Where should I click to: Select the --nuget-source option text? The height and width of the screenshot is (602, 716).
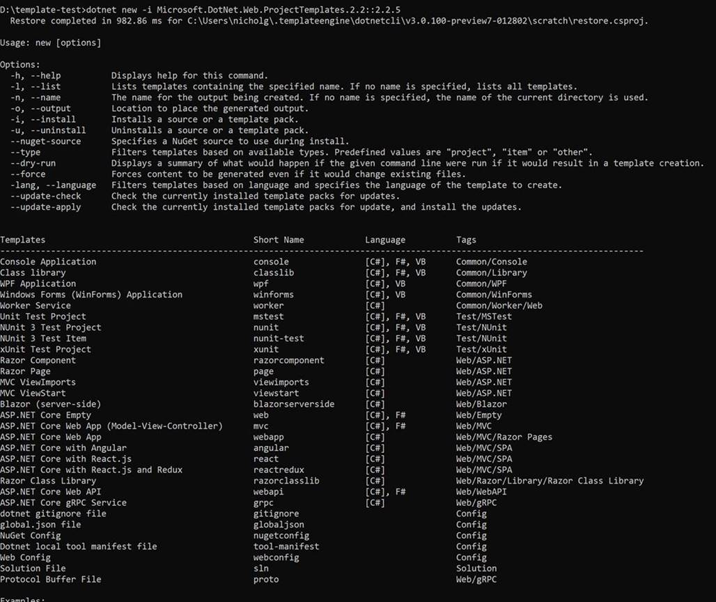pyautogui.click(x=45, y=141)
